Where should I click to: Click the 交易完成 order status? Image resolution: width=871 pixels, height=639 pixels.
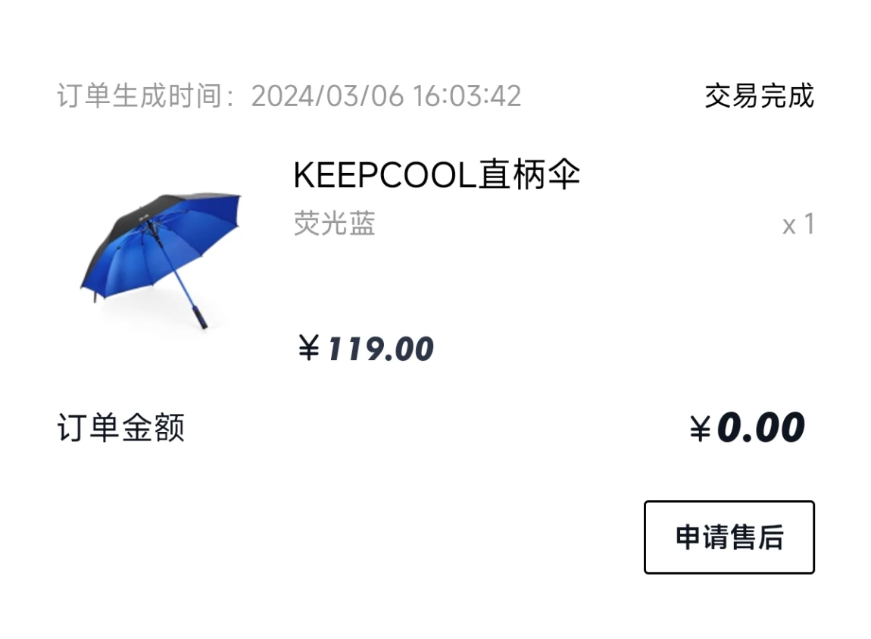coord(760,96)
